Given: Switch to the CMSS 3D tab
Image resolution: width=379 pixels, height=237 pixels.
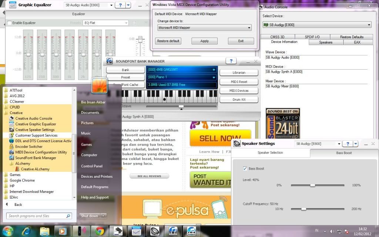Looking at the screenshot, I should click(277, 37).
